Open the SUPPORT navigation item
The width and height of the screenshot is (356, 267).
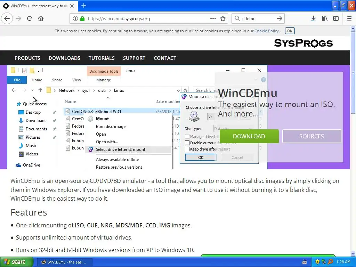pos(134,58)
